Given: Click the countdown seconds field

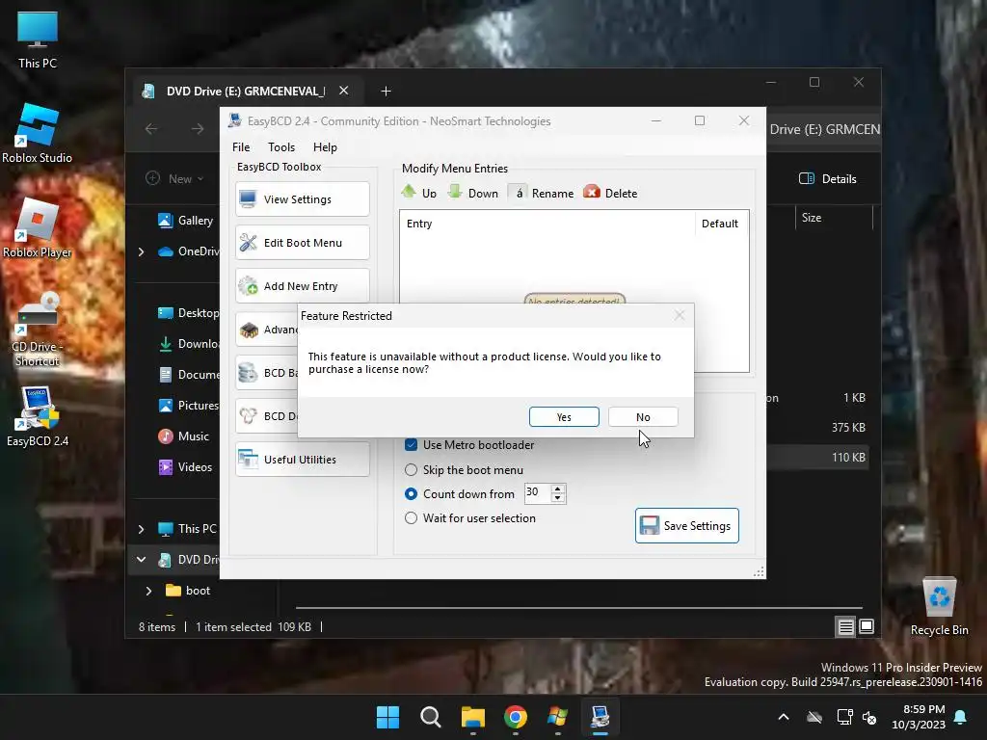Looking at the screenshot, I should [x=537, y=492].
